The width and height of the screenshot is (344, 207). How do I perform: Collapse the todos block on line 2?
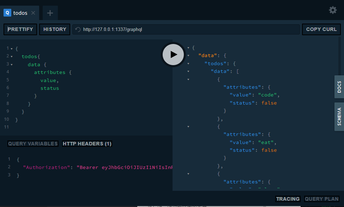(12, 56)
